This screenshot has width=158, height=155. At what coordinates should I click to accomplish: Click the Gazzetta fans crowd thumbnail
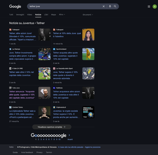click(x=88, y=73)
